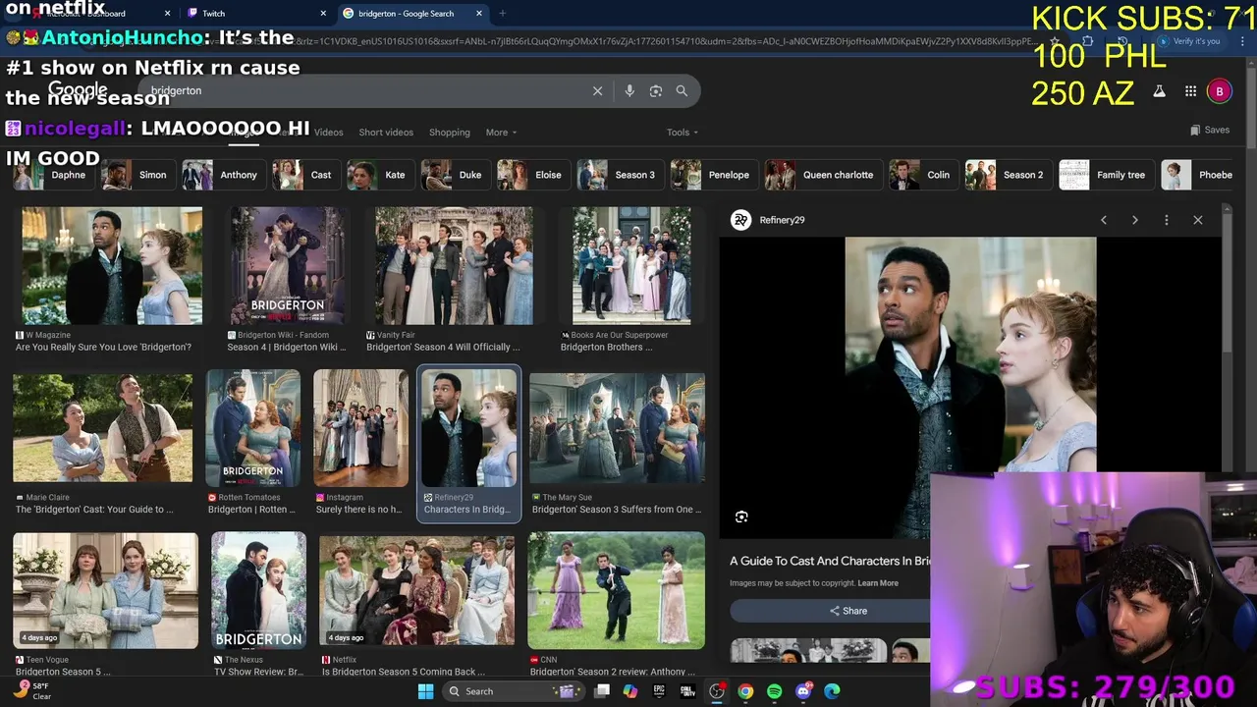Screen dimensions: 1257x707
Task: Switch to Videos results tab
Action: [x=328, y=133]
